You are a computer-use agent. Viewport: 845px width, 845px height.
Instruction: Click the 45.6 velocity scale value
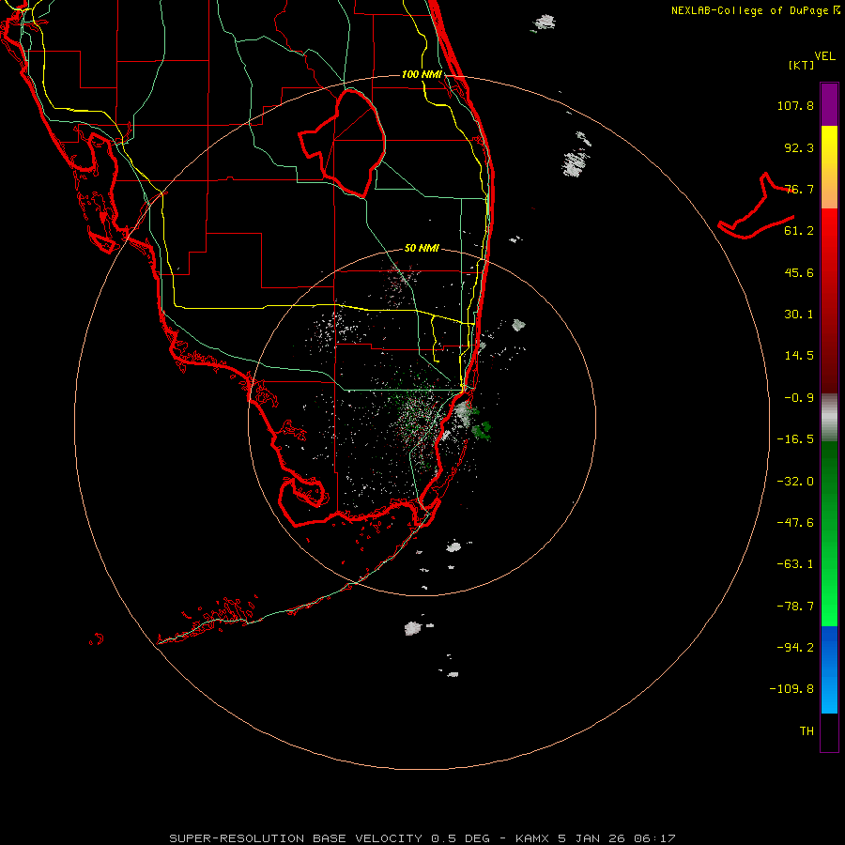(799, 272)
